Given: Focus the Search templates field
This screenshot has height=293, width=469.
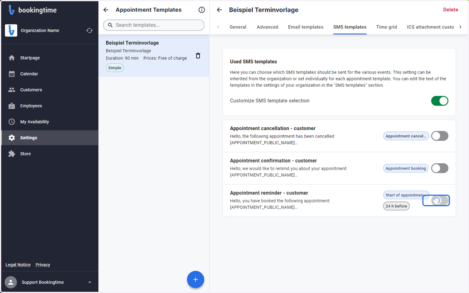Looking at the screenshot, I should (x=154, y=25).
